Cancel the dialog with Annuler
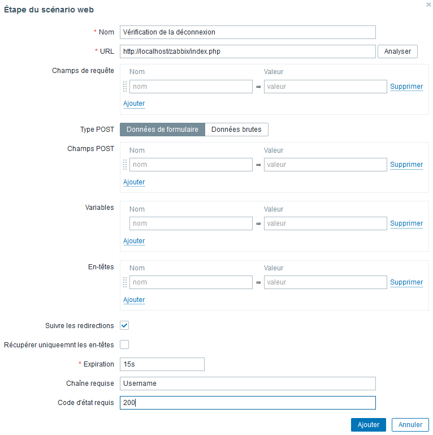 (410, 425)
